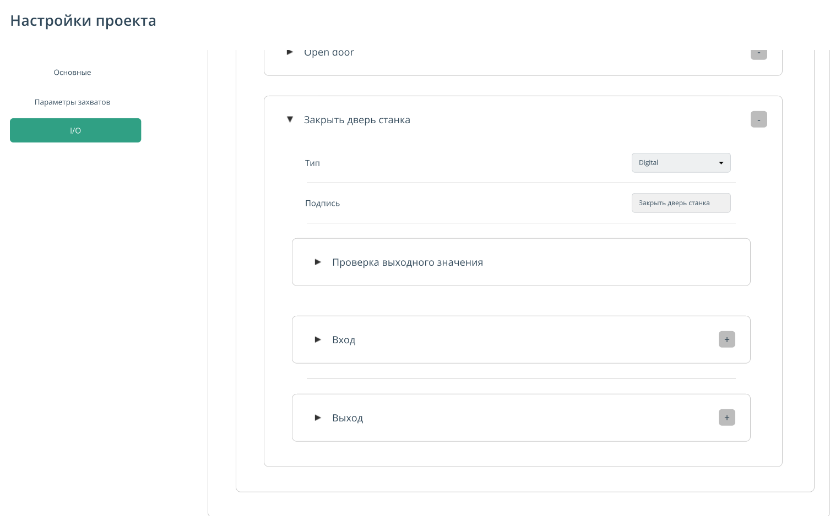This screenshot has height=516, width=830.
Task: Collapse the Закрыть дверь станка section arrow
Action: (290, 119)
